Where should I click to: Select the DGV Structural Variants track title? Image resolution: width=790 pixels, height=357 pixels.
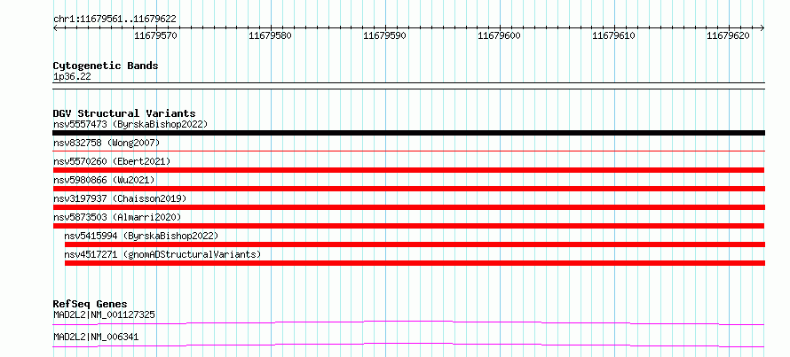coord(124,113)
